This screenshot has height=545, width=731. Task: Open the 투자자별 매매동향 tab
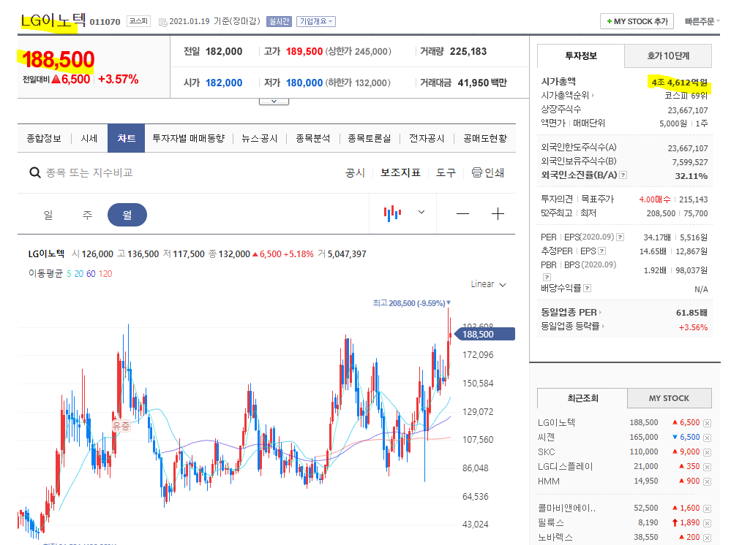(188, 138)
